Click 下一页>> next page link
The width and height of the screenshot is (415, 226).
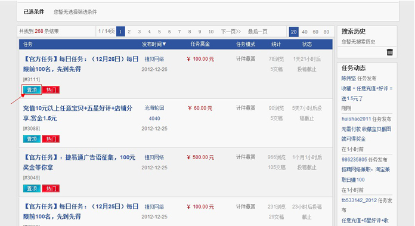click(231, 32)
